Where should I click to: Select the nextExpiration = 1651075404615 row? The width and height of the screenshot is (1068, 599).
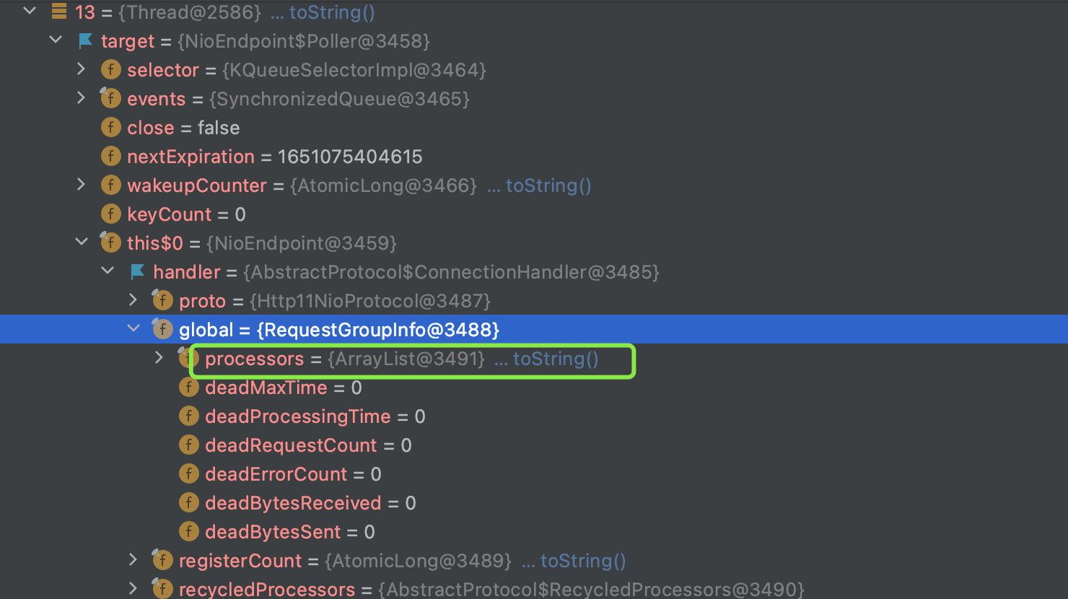click(x=534, y=157)
